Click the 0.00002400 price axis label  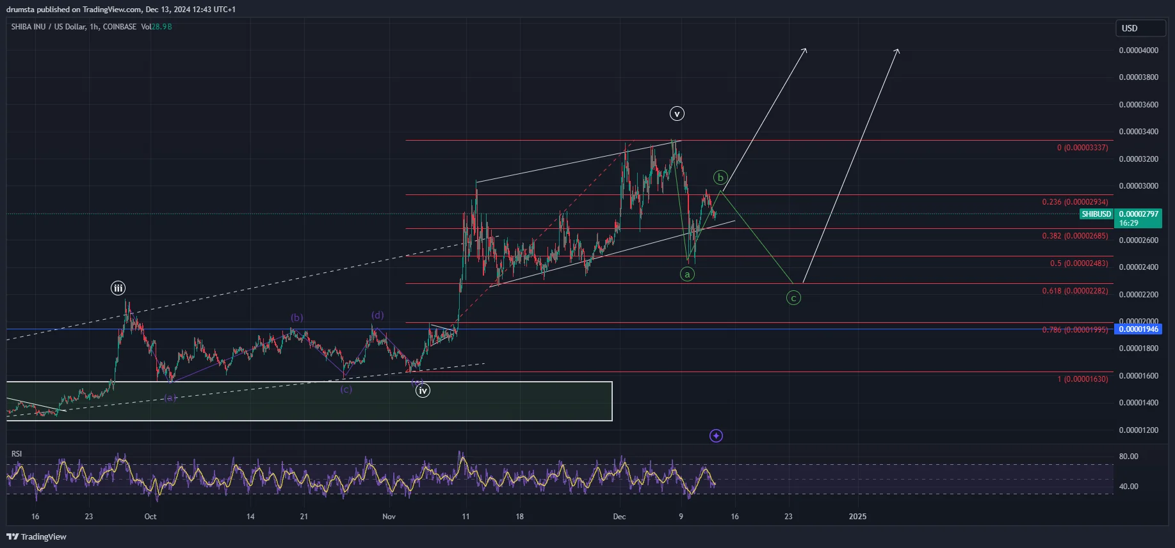pyautogui.click(x=1139, y=267)
